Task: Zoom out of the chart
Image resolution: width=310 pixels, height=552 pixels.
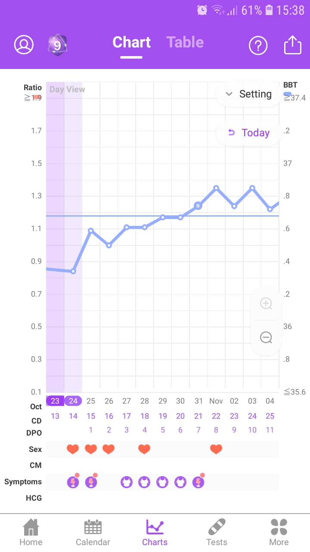Action: click(266, 337)
